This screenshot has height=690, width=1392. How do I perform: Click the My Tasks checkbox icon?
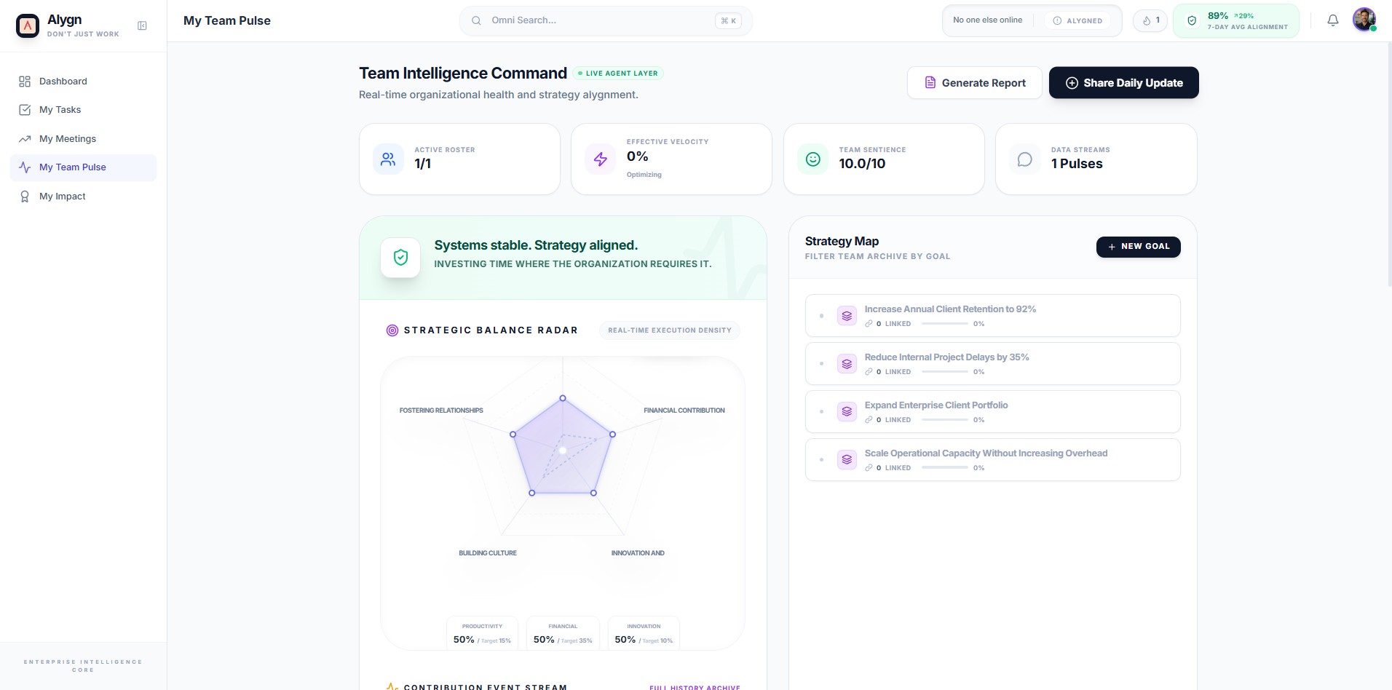(x=25, y=110)
